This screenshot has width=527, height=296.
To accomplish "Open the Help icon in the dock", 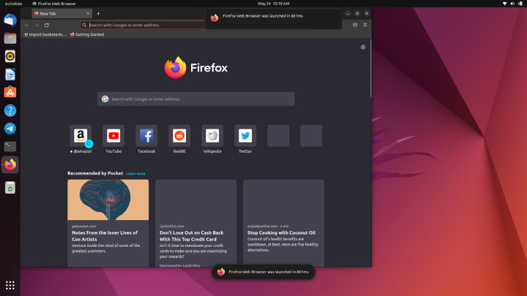I will click(10, 110).
